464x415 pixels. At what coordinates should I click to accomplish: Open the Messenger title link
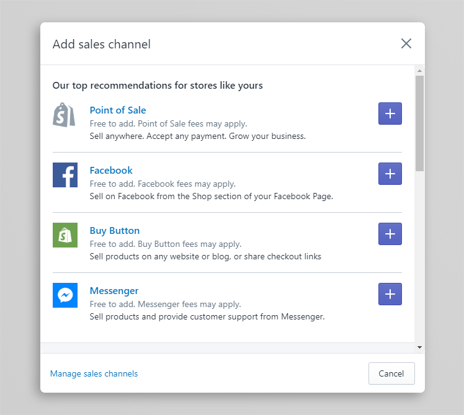click(114, 291)
